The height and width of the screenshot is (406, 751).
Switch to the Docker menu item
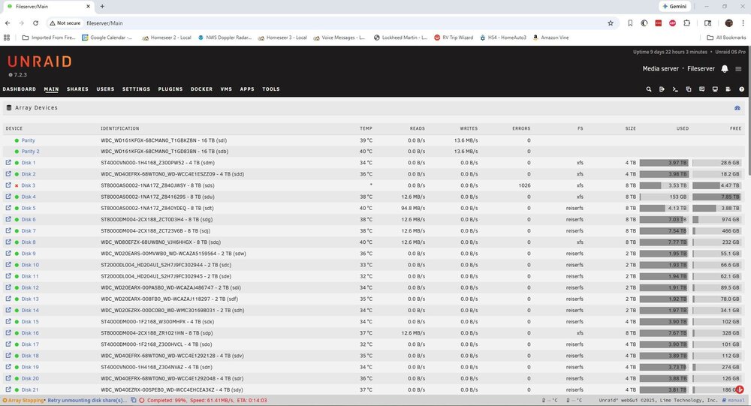coord(201,89)
